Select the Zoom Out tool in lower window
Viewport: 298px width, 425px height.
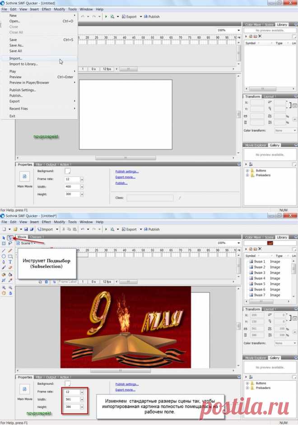tap(10, 288)
